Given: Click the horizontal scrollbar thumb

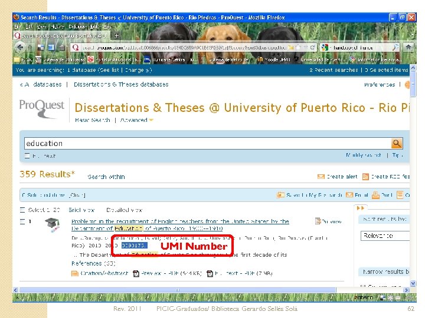Looking at the screenshot, I should pyautogui.click(x=178, y=290).
